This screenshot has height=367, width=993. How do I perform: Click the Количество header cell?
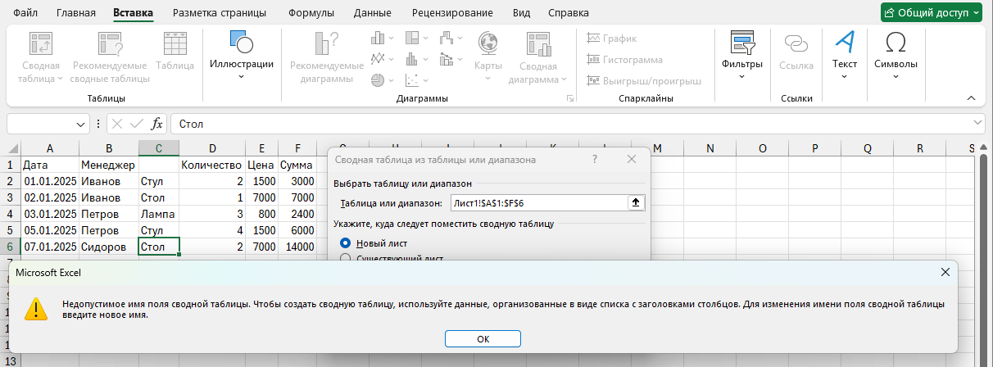(x=212, y=165)
